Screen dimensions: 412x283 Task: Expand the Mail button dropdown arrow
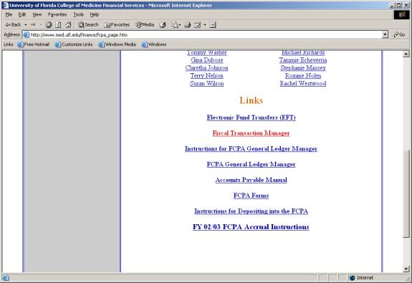(179, 24)
